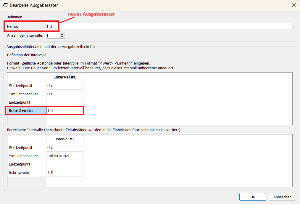Edit the Simulationsdauer cell in definition table
The width and height of the screenshot is (300, 204).
click(65, 94)
